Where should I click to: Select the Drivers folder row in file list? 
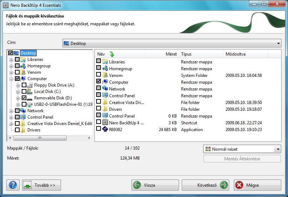coord(115,109)
